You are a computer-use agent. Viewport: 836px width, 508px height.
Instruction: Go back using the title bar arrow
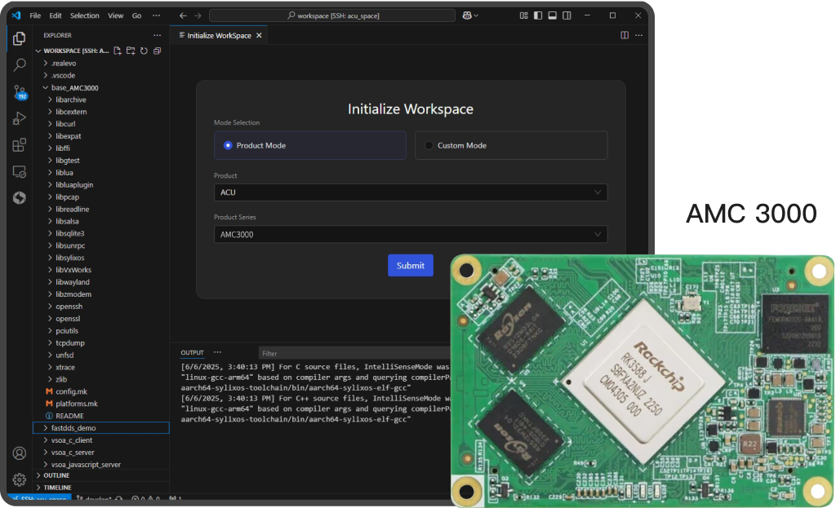pyautogui.click(x=183, y=15)
